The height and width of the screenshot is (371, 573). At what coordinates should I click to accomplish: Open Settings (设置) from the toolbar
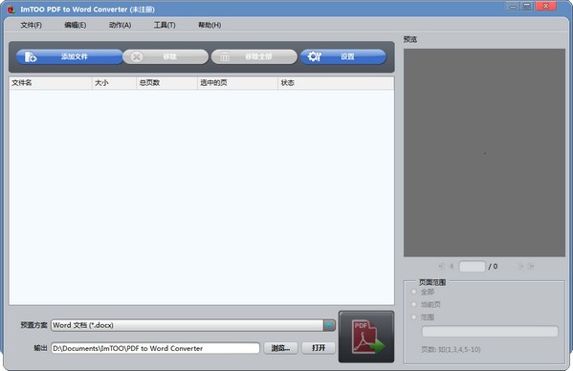342,56
